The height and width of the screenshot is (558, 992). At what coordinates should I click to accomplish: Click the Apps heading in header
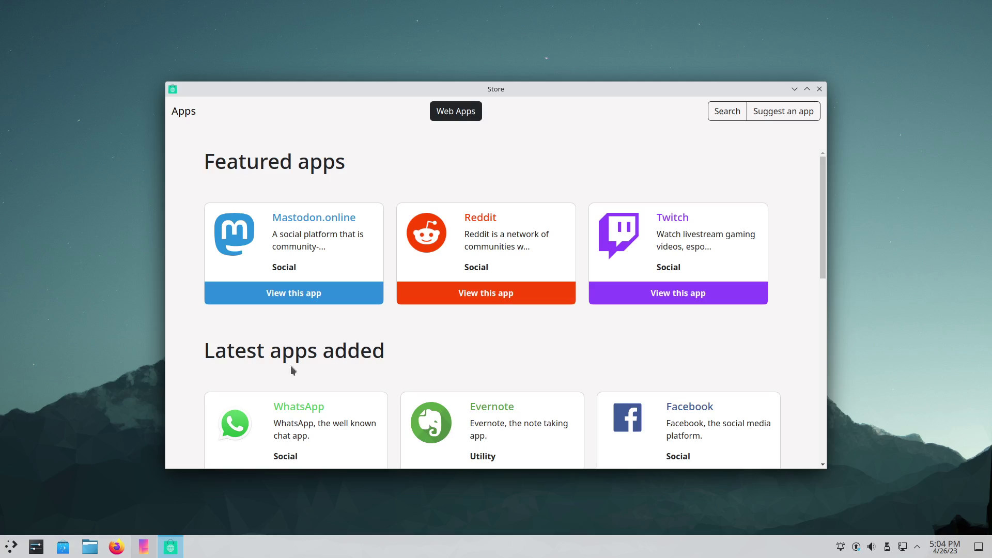183,111
